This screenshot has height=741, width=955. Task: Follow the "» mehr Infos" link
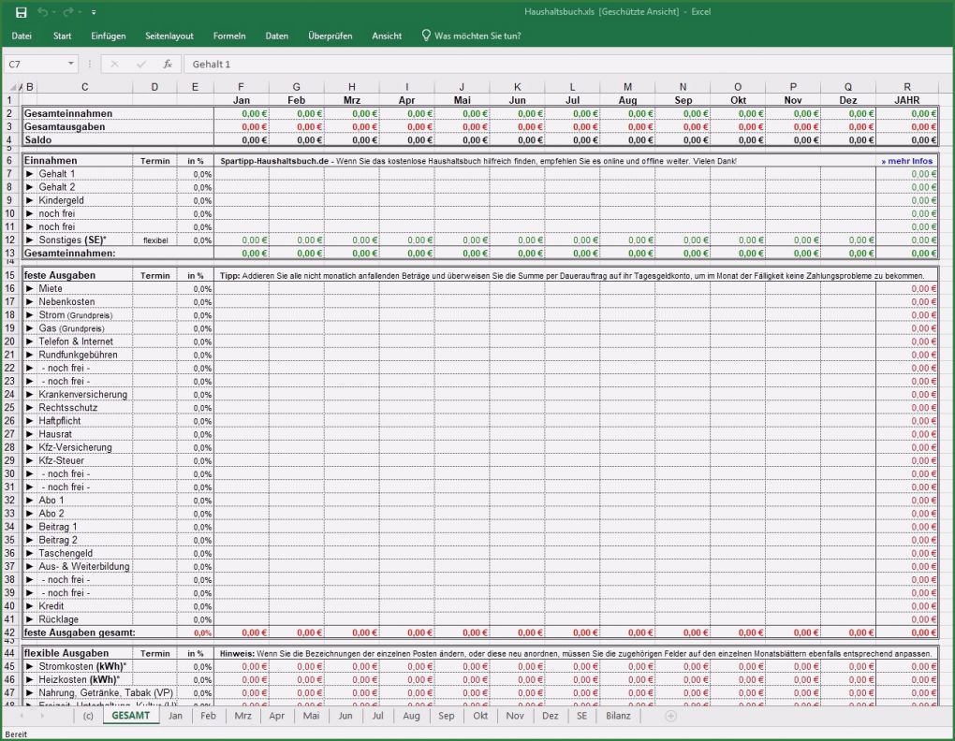tap(906, 161)
